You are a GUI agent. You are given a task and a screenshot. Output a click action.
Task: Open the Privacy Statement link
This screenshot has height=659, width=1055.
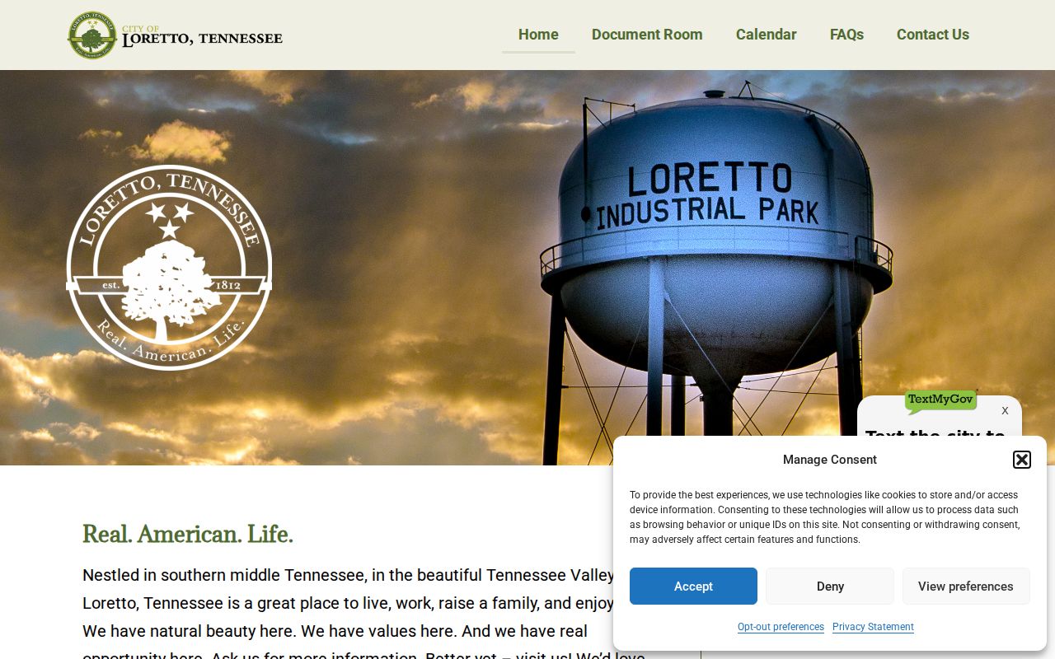click(x=873, y=627)
